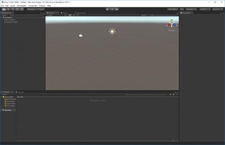Select the directional light sun gizmo
225x145 pixels.
point(112,31)
